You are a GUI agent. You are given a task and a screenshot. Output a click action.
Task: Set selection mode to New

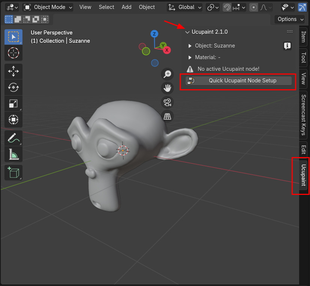tap(9, 19)
